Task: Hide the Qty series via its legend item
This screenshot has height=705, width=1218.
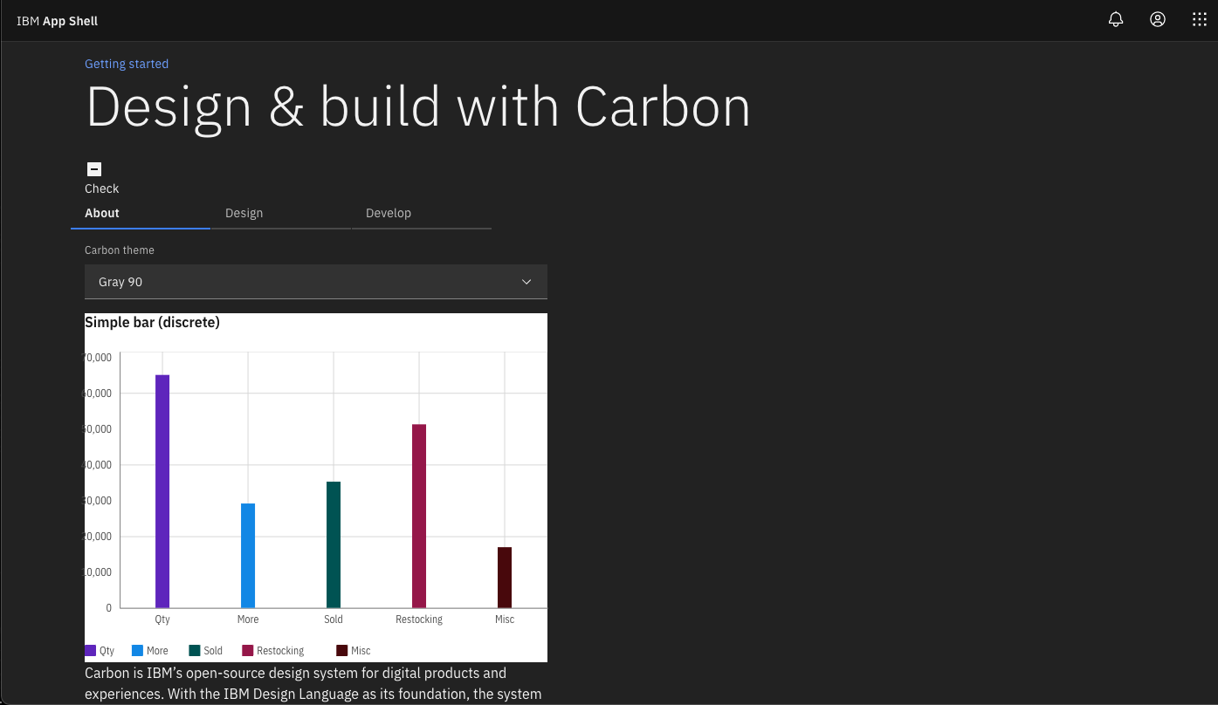Action: (100, 650)
